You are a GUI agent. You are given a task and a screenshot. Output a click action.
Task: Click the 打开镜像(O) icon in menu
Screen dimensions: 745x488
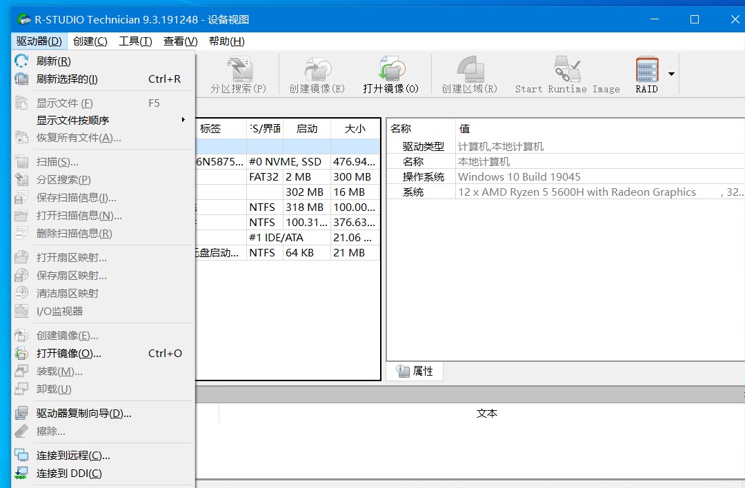(x=21, y=353)
